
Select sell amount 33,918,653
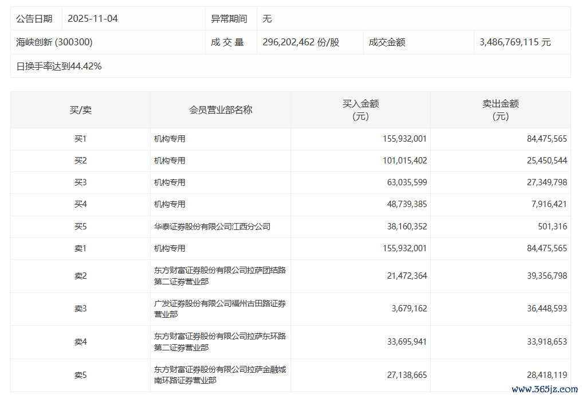click(x=546, y=342)
